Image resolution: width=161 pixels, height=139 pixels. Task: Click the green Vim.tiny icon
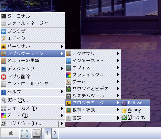click(124, 117)
